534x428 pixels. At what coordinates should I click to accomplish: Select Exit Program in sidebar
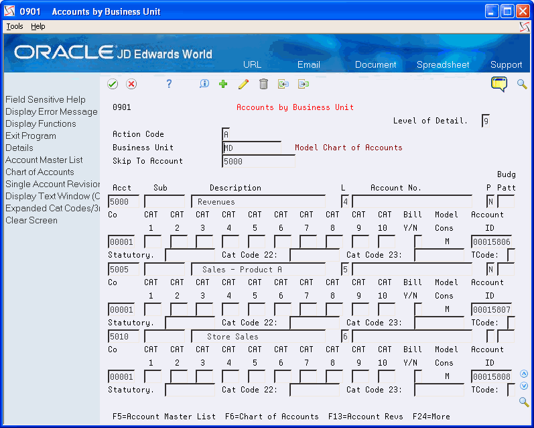31,136
